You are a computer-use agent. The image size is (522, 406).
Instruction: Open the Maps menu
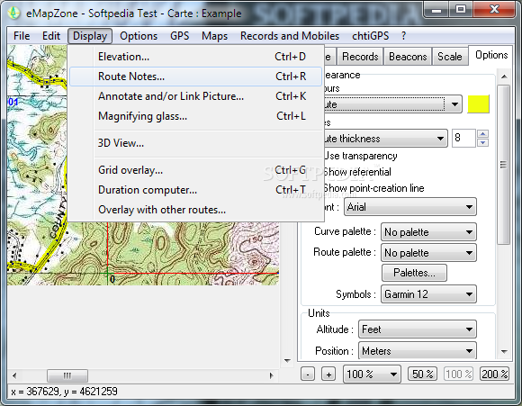(215, 36)
